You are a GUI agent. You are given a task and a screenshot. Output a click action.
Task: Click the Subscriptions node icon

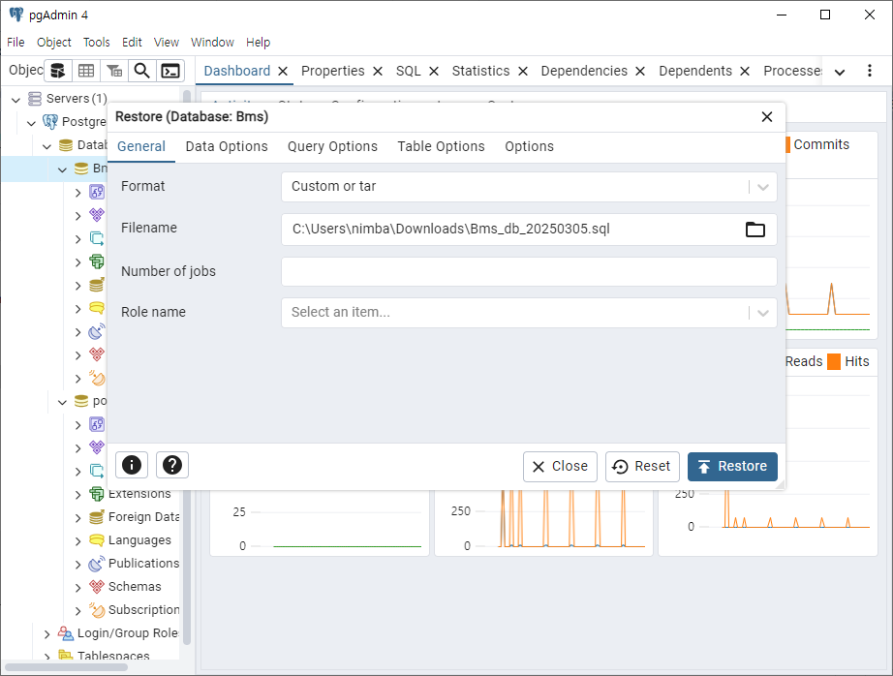point(97,610)
